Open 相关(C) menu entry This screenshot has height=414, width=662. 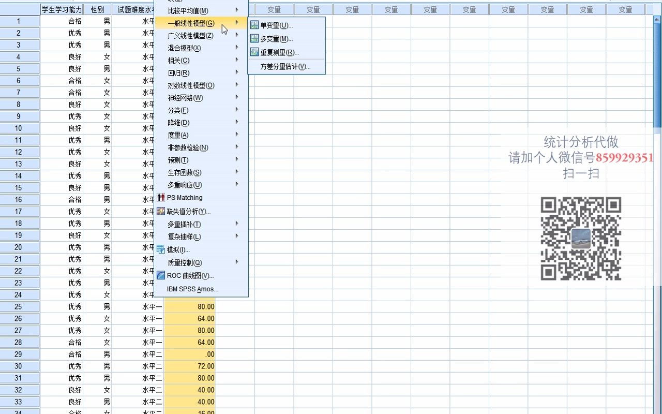coord(201,60)
